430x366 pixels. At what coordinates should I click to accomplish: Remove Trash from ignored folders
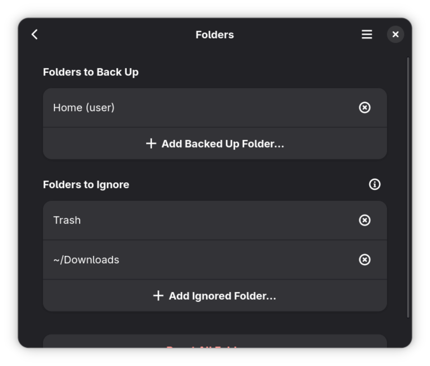tap(364, 220)
